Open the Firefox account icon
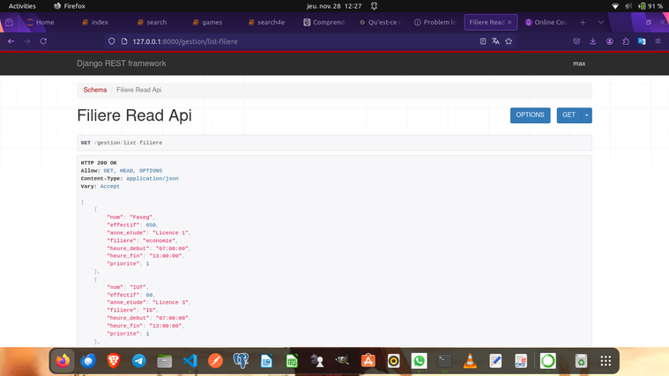The image size is (669, 376). click(x=609, y=41)
